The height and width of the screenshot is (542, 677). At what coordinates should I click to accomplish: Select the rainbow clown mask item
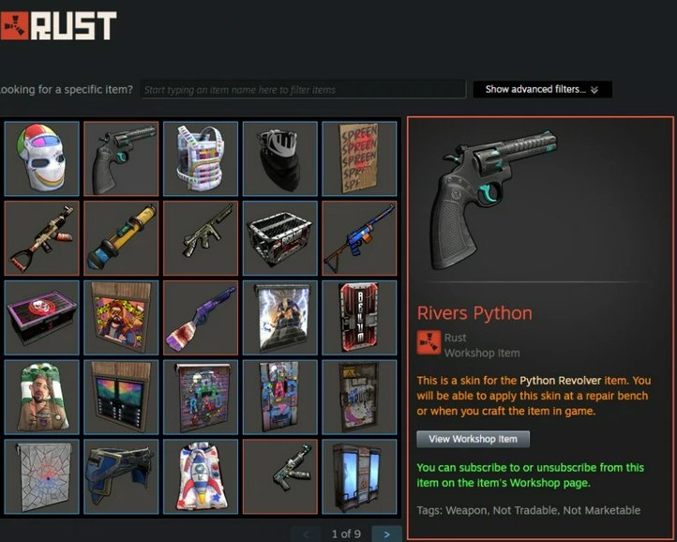(42, 158)
